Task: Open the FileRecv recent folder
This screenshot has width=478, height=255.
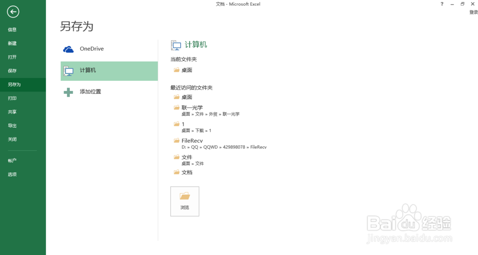Action: point(192,141)
